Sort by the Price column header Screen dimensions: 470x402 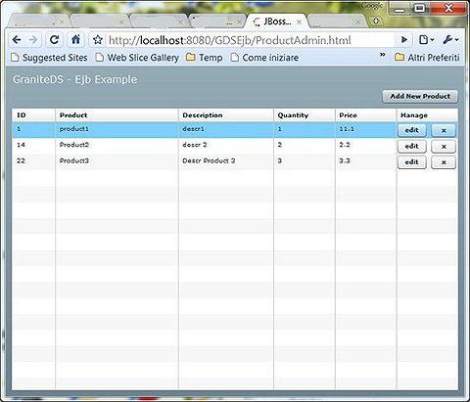pyautogui.click(x=365, y=115)
